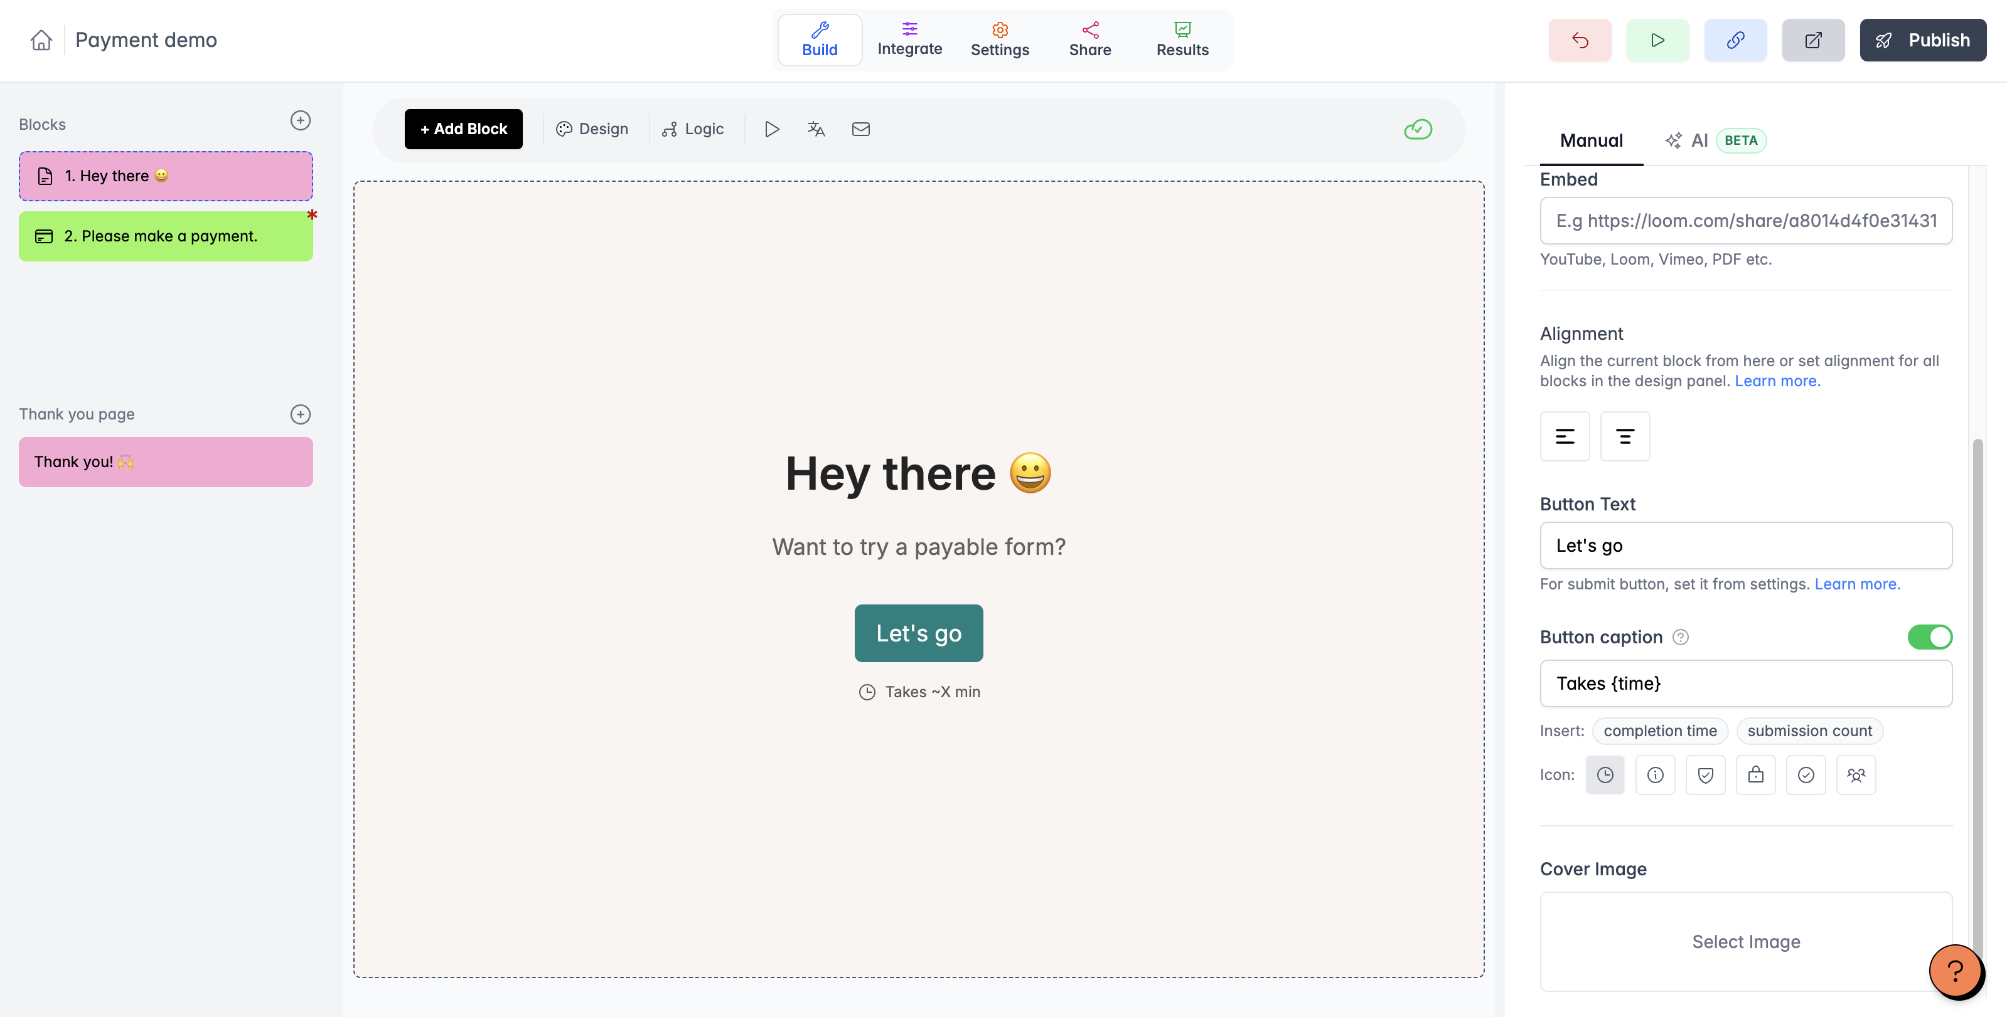Viewport: 2007px width, 1017px height.
Task: Click Learn more link under Alignment
Action: point(1777,381)
